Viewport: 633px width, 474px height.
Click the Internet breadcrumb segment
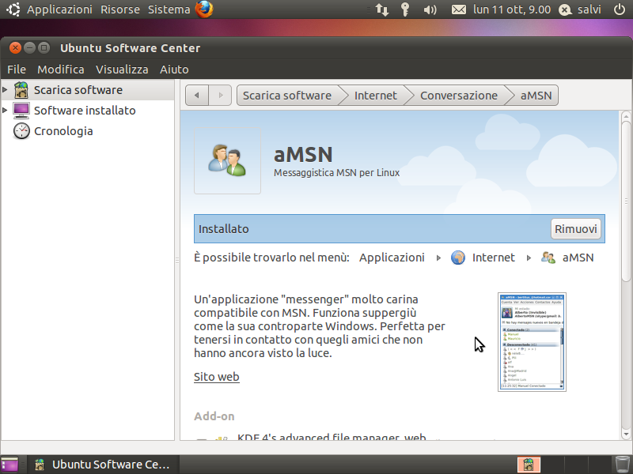375,95
